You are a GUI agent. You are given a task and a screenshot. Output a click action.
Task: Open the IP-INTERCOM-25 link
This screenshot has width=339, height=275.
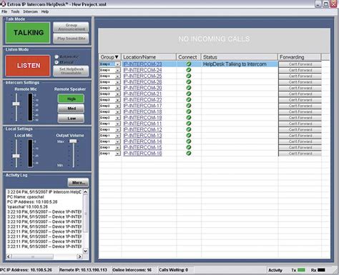click(x=142, y=76)
